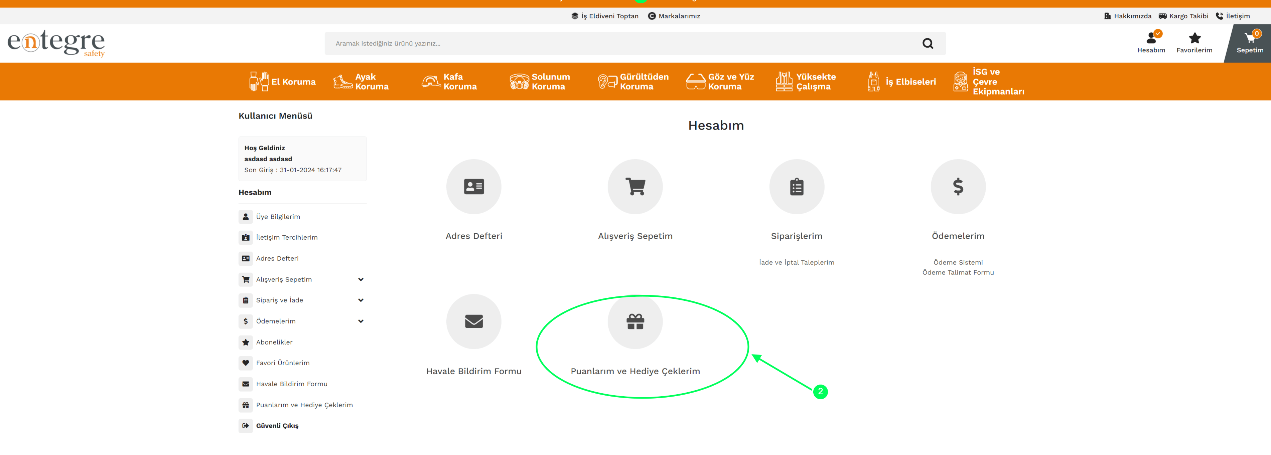Expand Alışveriş Sepetim in the sidebar
This screenshot has height=455, width=1271.
[x=361, y=279]
